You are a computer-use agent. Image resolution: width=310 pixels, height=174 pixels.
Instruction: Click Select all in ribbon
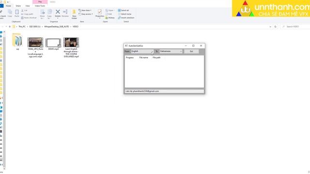pos(124,11)
